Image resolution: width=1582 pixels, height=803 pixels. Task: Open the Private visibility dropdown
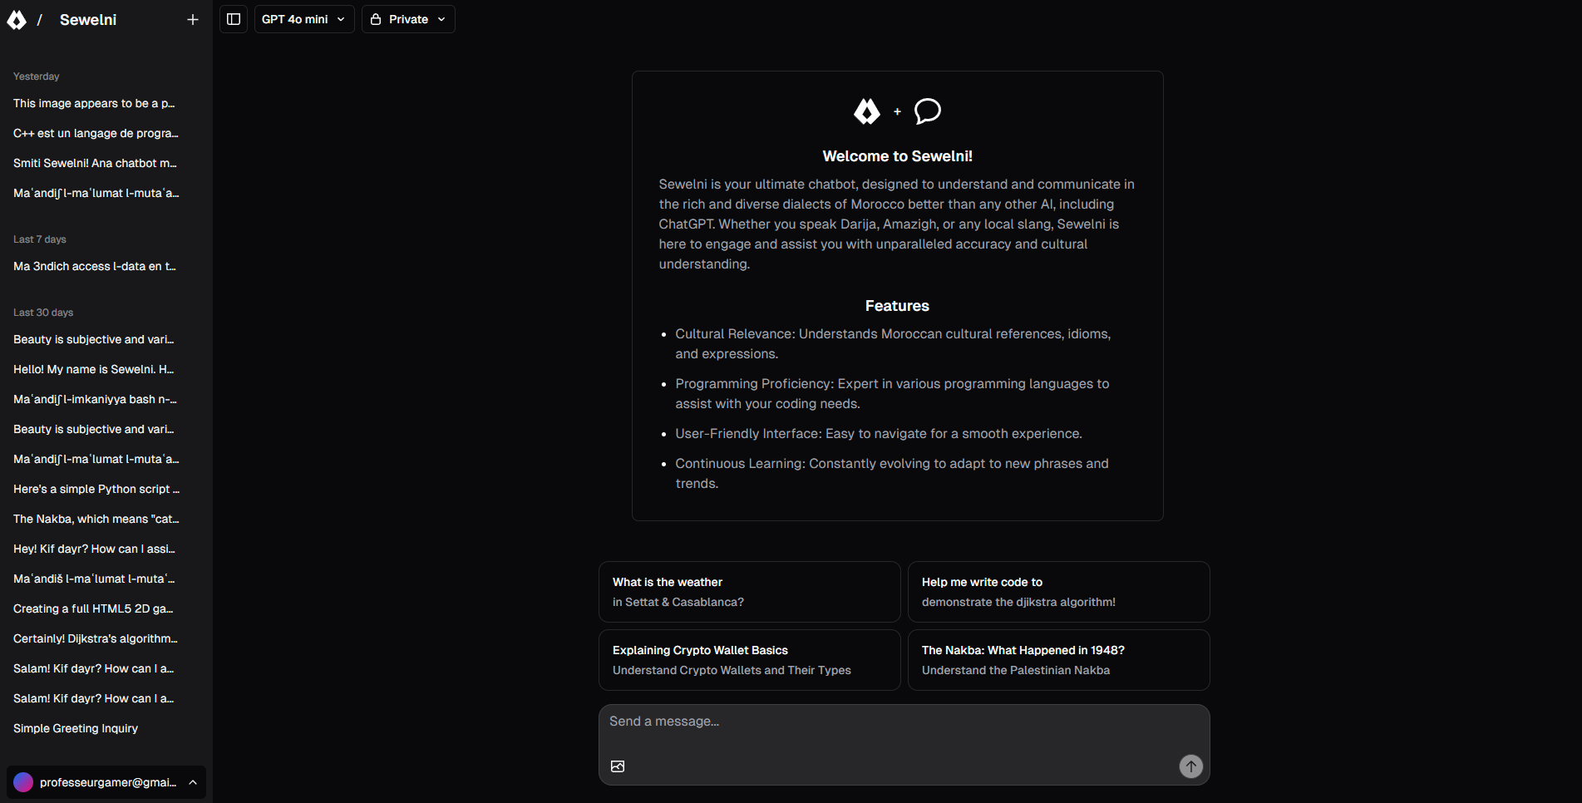pyautogui.click(x=408, y=19)
